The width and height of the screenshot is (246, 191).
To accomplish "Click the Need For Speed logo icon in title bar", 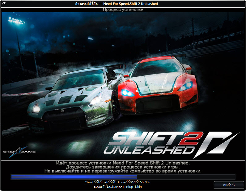I will [3, 3].
